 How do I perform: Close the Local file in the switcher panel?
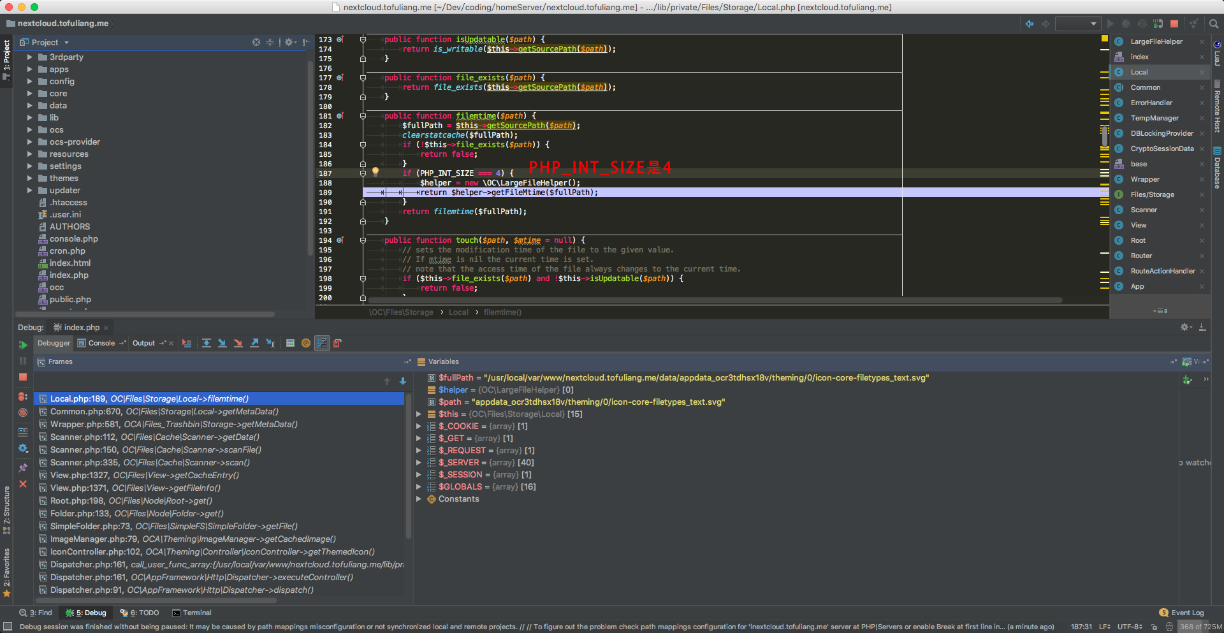coord(1202,72)
